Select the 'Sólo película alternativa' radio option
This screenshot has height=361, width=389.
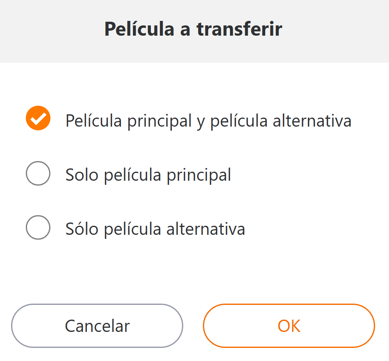(38, 227)
